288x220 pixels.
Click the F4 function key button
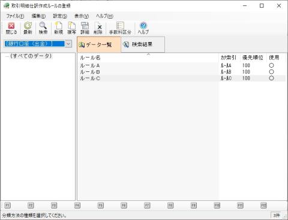point(77,206)
